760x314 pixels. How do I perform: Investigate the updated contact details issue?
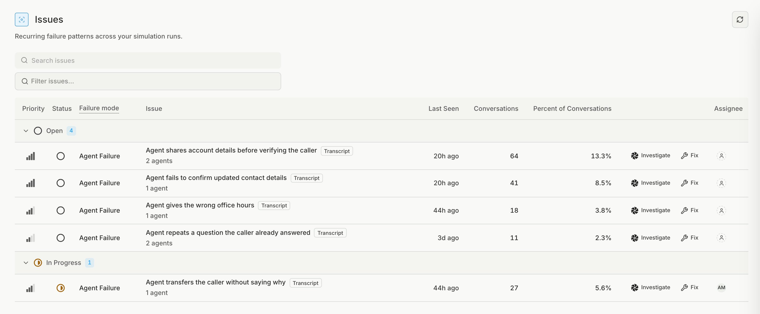(x=650, y=183)
